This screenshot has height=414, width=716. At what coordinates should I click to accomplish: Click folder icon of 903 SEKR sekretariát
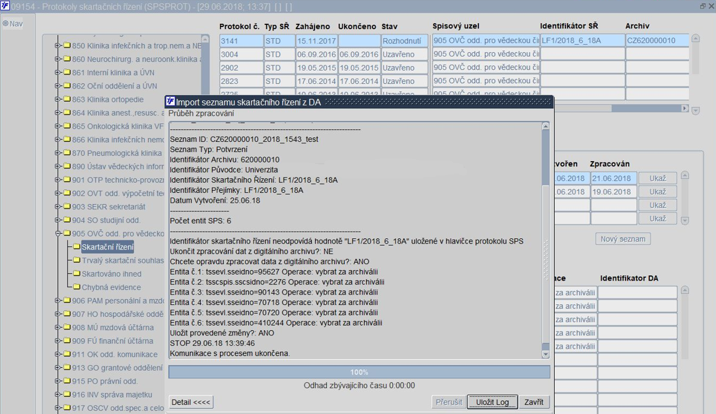point(67,207)
